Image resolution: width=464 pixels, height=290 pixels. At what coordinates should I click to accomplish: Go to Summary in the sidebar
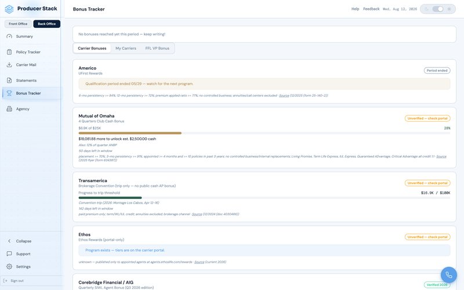[x=24, y=37]
